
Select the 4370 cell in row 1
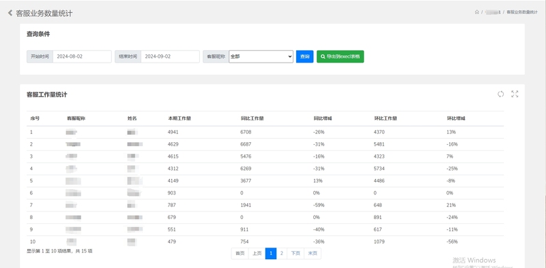coord(379,132)
